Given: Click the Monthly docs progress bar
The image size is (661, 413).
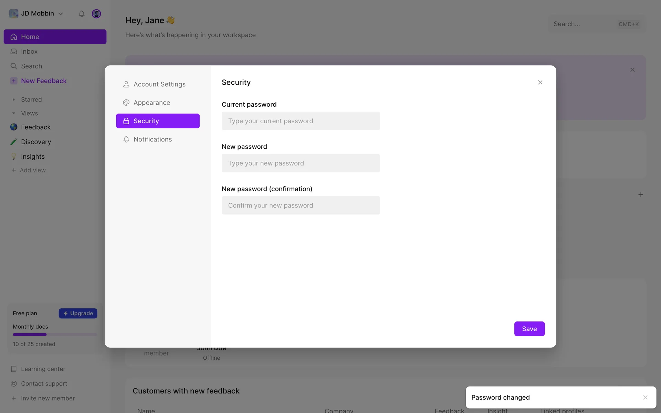Looking at the screenshot, I should [55, 335].
